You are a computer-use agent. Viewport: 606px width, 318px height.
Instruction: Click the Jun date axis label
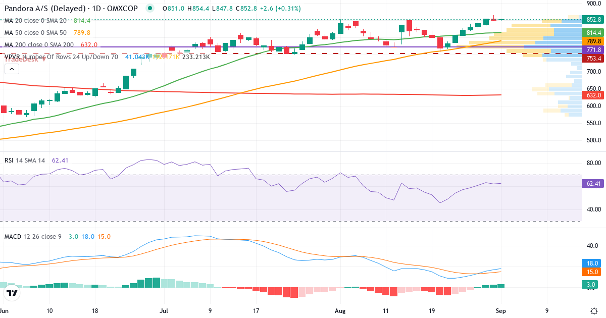tap(5, 311)
